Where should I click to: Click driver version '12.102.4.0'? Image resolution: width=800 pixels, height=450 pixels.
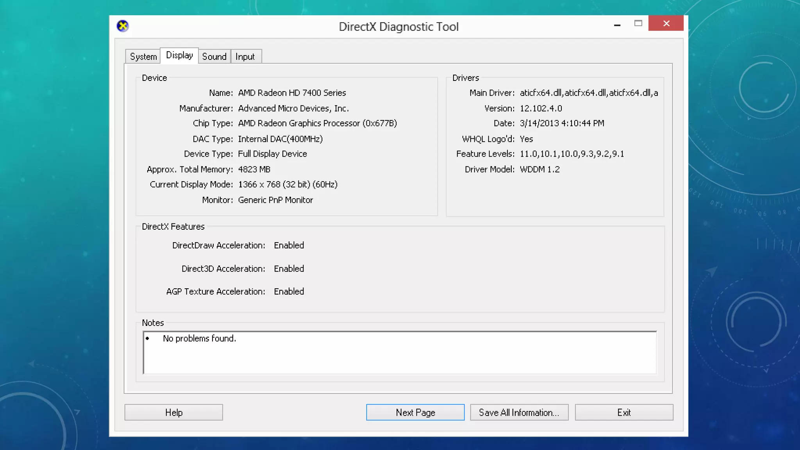click(541, 109)
